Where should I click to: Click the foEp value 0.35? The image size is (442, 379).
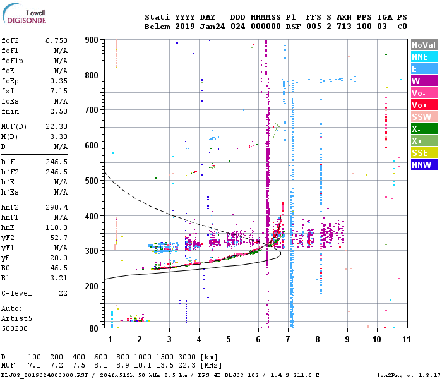click(59, 81)
